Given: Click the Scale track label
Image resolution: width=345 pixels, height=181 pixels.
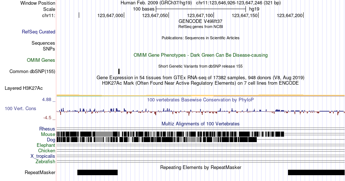Looking at the screenshot, I should coord(49,9).
